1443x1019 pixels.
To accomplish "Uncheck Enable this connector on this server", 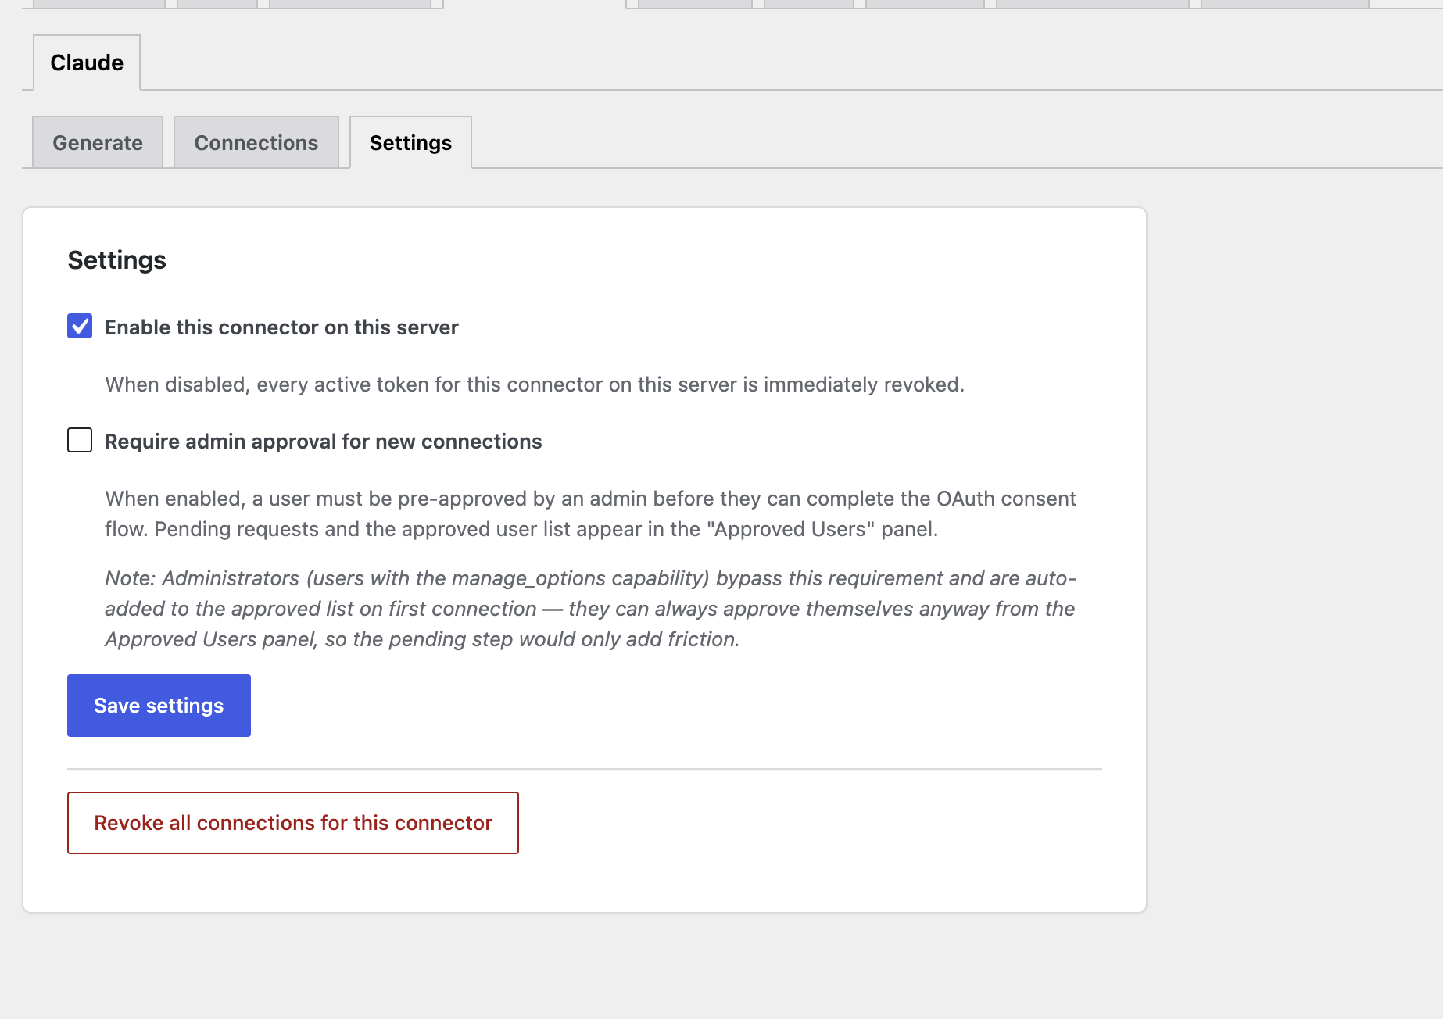I will (x=80, y=327).
